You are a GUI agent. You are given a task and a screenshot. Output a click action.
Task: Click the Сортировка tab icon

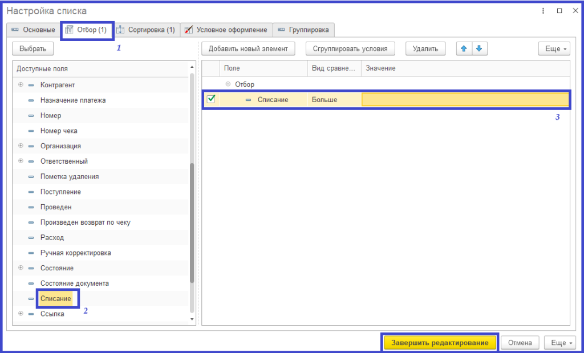coord(120,30)
